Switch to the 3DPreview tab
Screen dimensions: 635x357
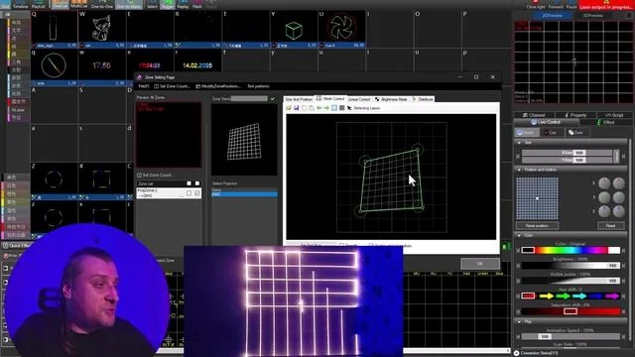tap(593, 16)
